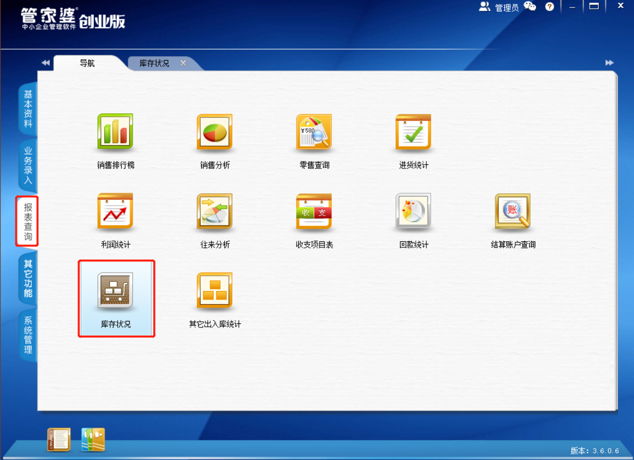This screenshot has height=460, width=634.
Task: Open the 库存状况 warehouse cart icon
Action: point(115,291)
